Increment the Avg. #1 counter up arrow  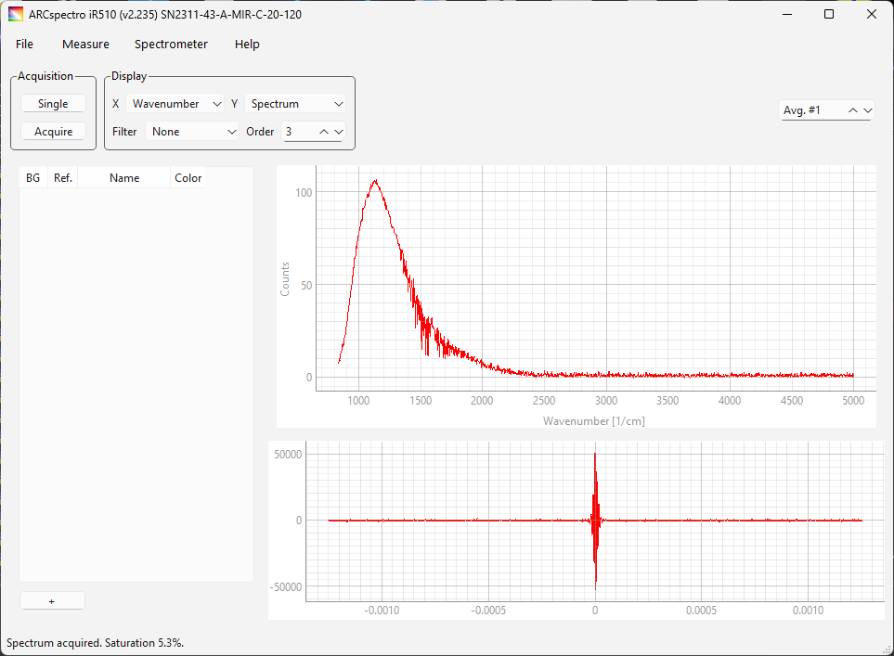point(852,110)
